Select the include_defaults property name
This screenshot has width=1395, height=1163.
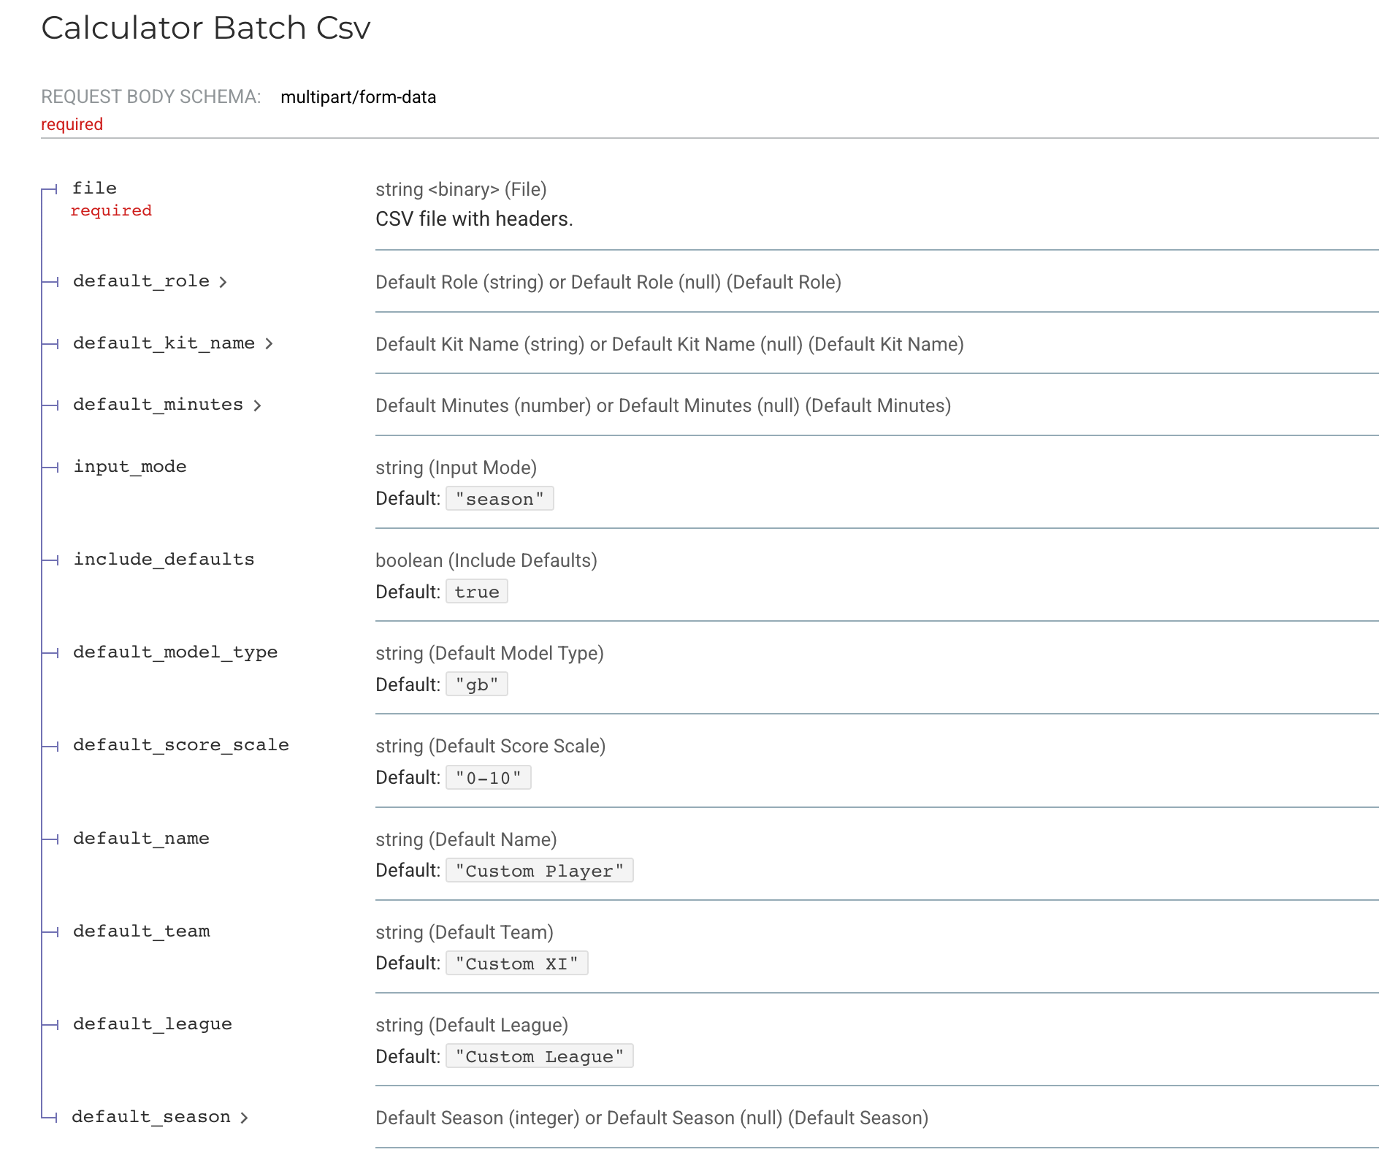[164, 560]
